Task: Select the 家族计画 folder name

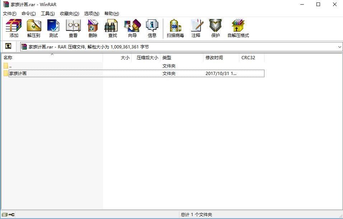Action: pos(18,74)
